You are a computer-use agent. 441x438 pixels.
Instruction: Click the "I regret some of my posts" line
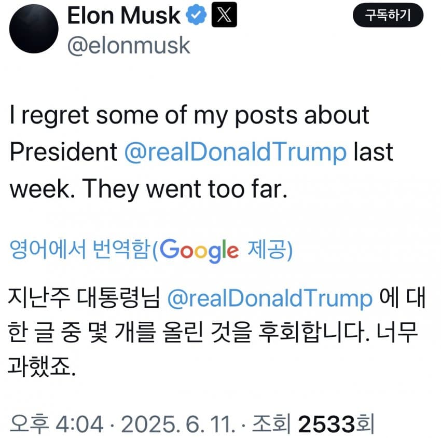pos(189,116)
